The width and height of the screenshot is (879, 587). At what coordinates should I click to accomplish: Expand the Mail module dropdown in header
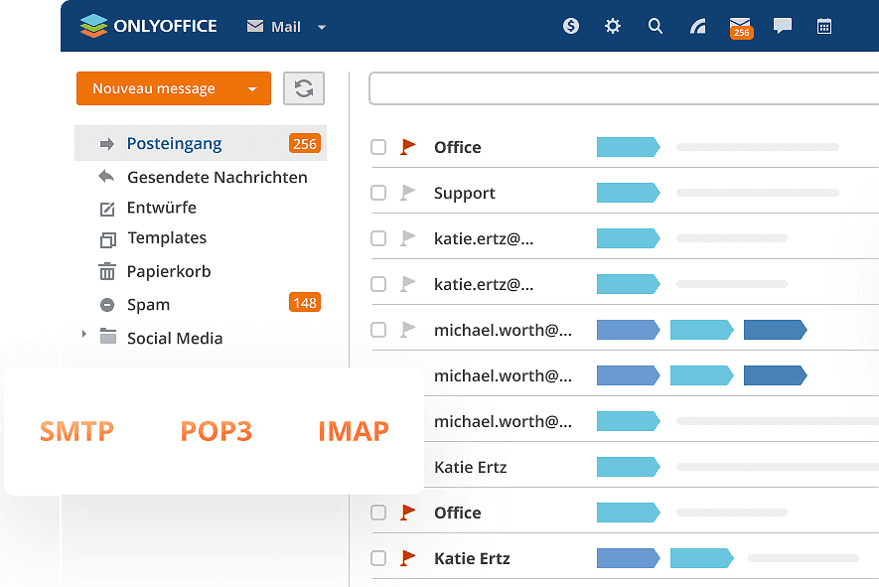tap(321, 28)
